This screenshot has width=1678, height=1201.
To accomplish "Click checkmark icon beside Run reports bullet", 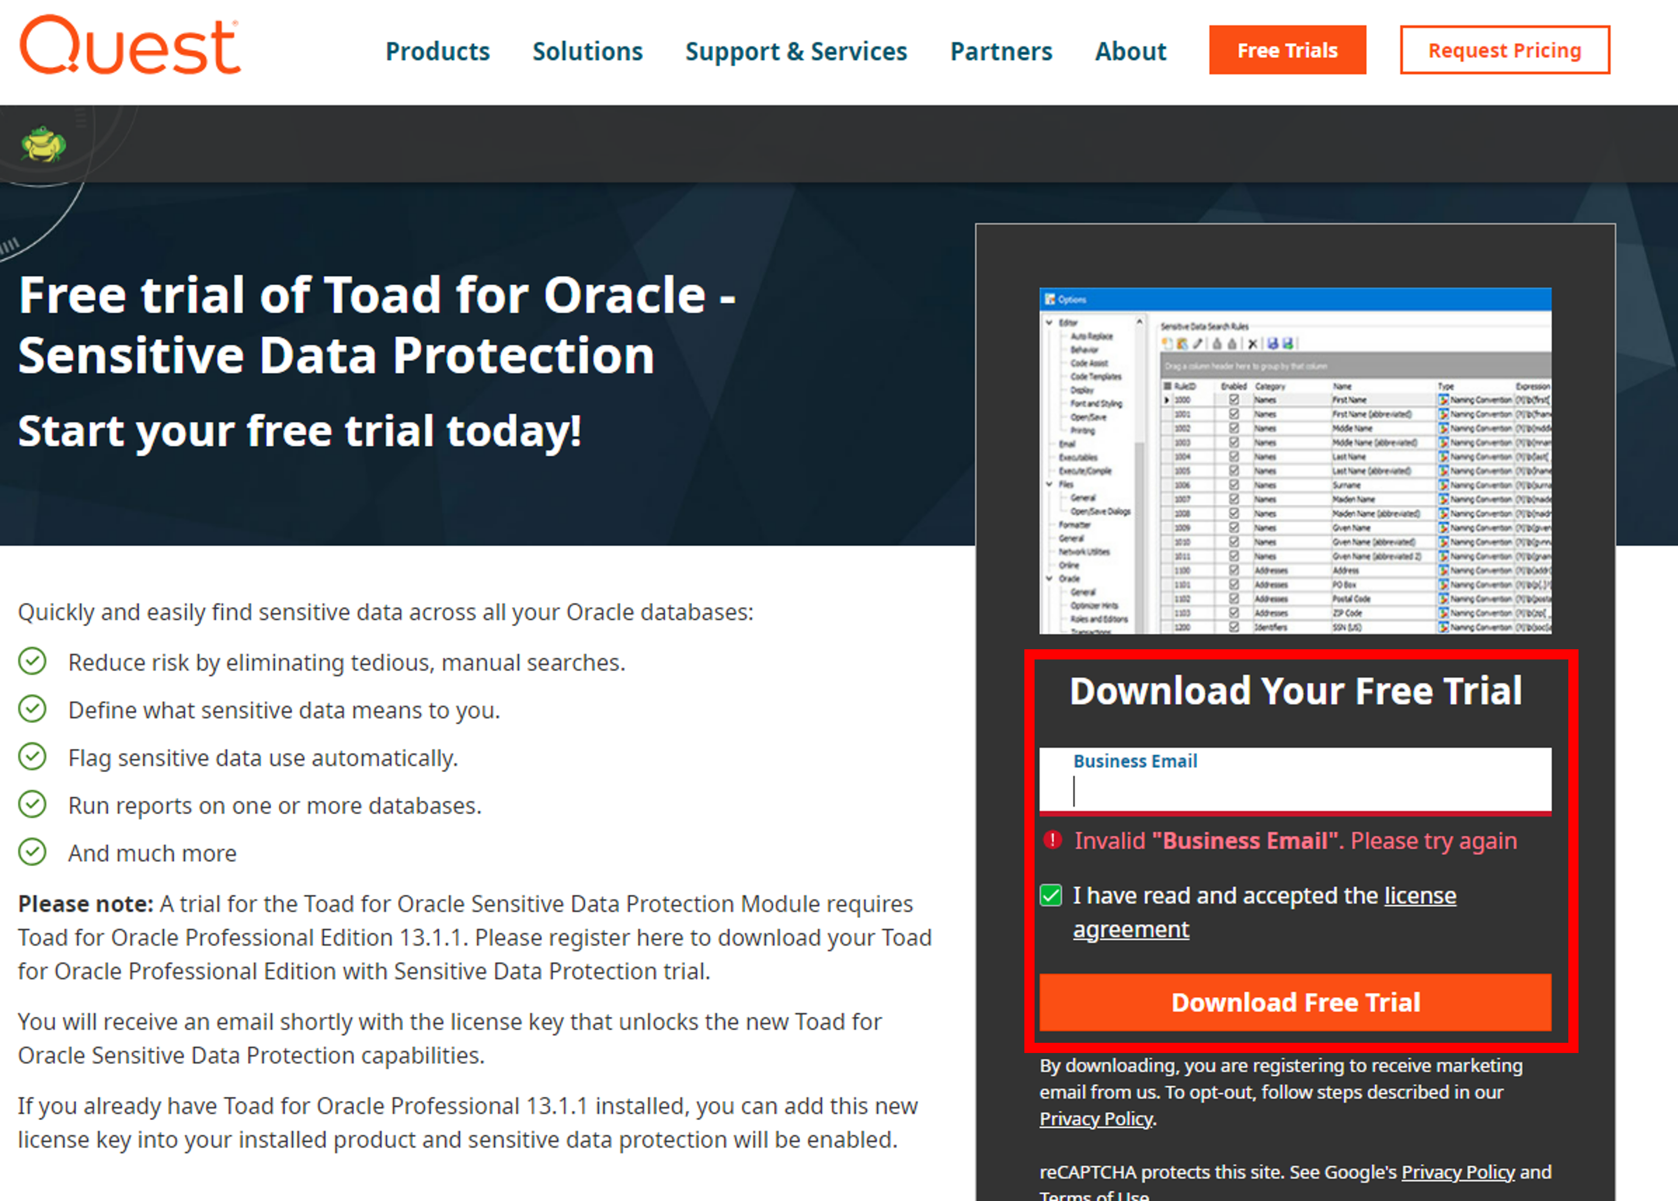I will (x=33, y=805).
